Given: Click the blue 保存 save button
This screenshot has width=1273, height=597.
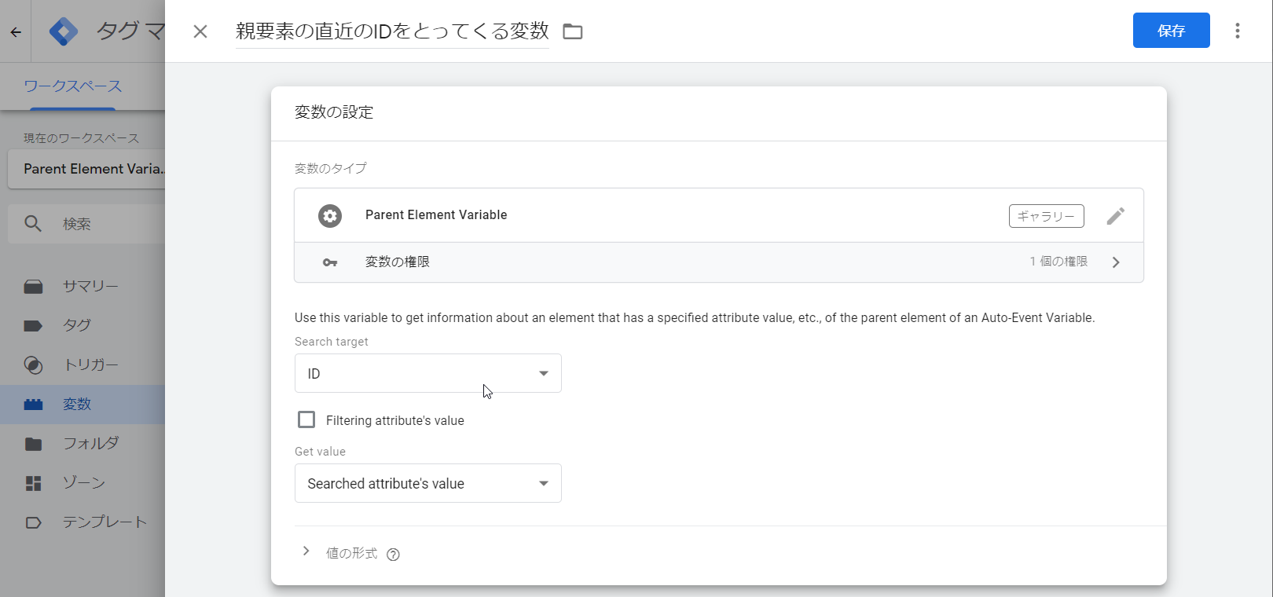Looking at the screenshot, I should (1172, 31).
